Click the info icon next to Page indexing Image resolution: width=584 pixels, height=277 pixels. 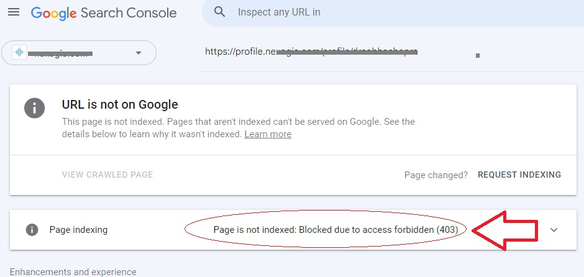click(x=32, y=230)
